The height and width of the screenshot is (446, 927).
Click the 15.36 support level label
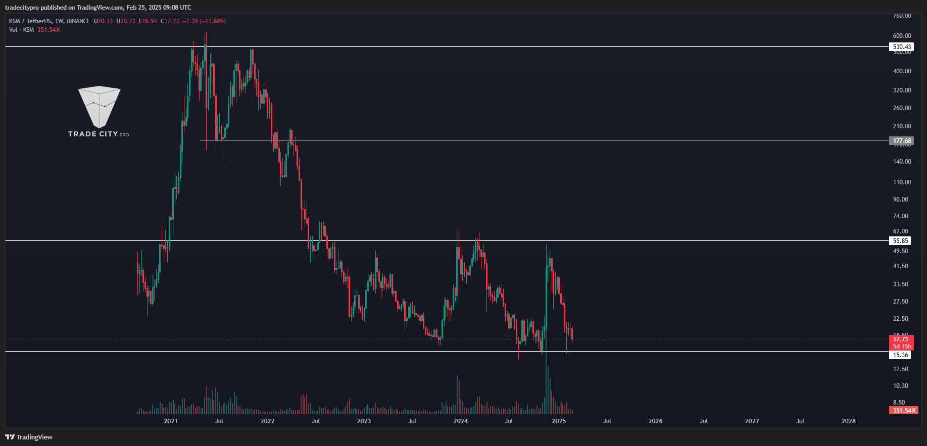click(x=900, y=355)
